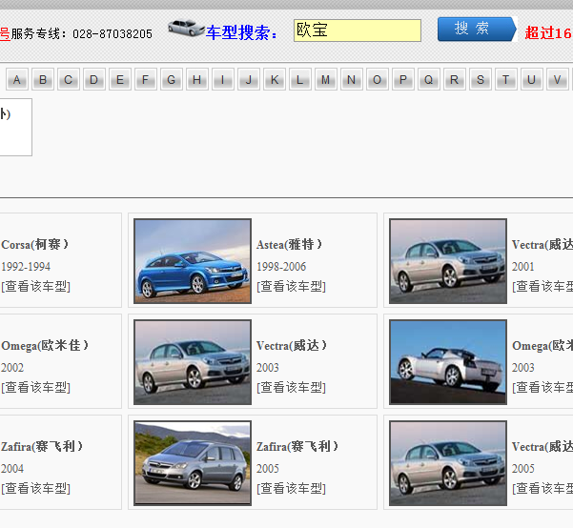Click 查看该车型 under Omega 2002
This screenshot has height=528, width=573.
tap(35, 387)
